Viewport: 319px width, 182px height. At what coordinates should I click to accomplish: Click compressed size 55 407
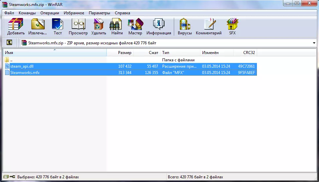click(152, 66)
